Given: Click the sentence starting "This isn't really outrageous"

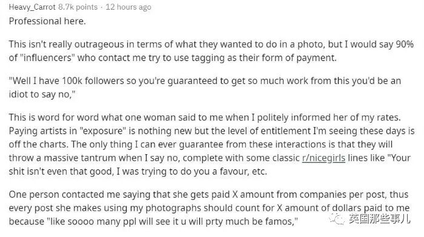Looking at the screenshot, I should point(211,51).
